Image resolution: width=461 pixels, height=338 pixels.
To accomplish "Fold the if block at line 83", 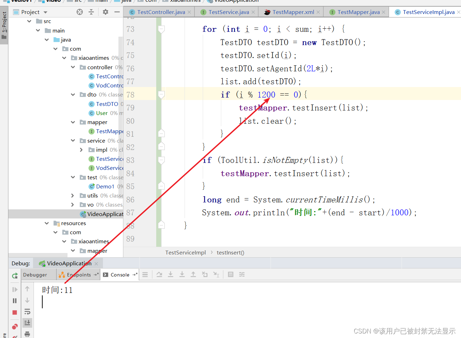I will pos(161,160).
